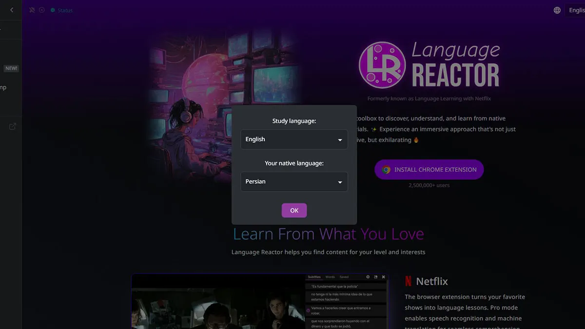Open the Study language dropdown showing English

click(x=294, y=139)
